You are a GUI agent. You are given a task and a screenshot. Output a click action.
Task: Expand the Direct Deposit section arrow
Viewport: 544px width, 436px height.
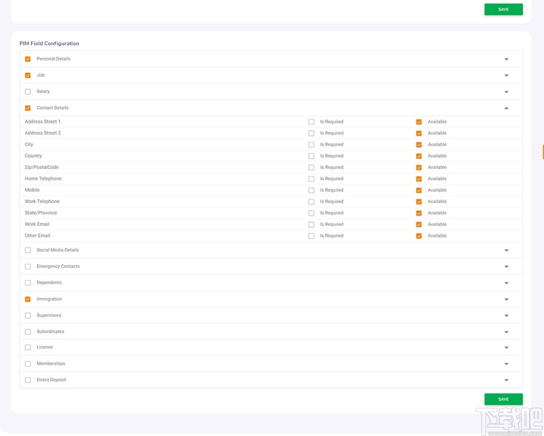506,380
